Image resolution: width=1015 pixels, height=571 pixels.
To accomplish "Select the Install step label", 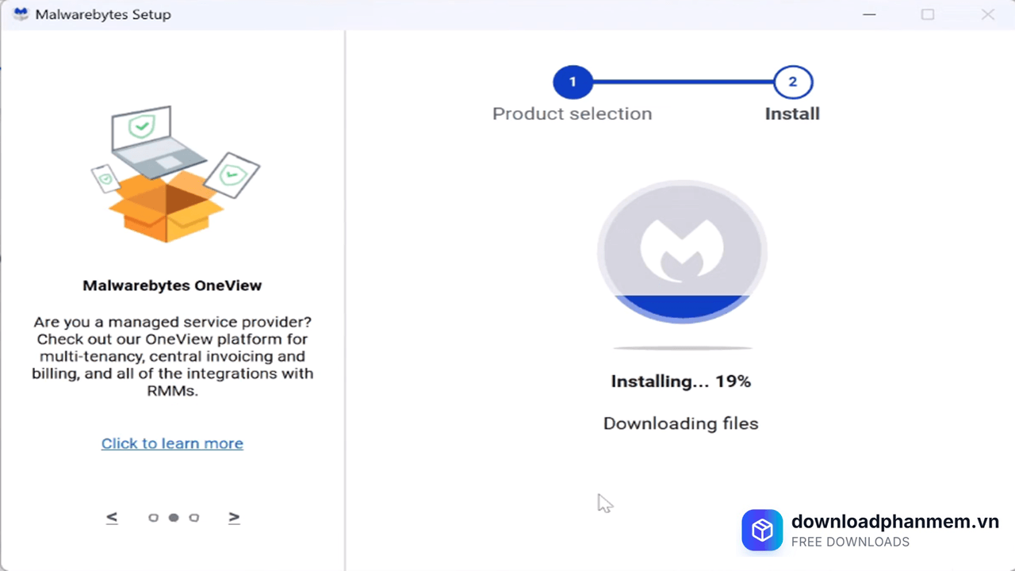I will (x=792, y=113).
